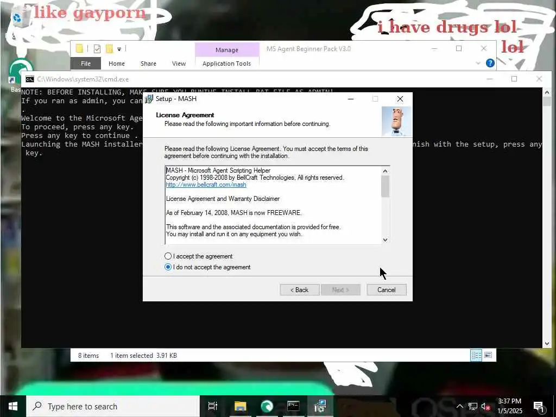Maximize the MS Agent Beginner Pack window
This screenshot has height=417, width=556.
(459, 48)
